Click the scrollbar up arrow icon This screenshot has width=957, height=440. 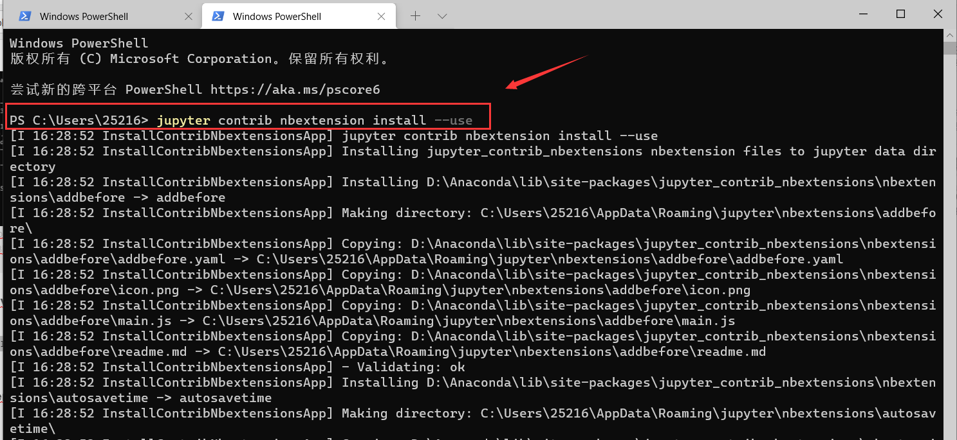tap(951, 35)
